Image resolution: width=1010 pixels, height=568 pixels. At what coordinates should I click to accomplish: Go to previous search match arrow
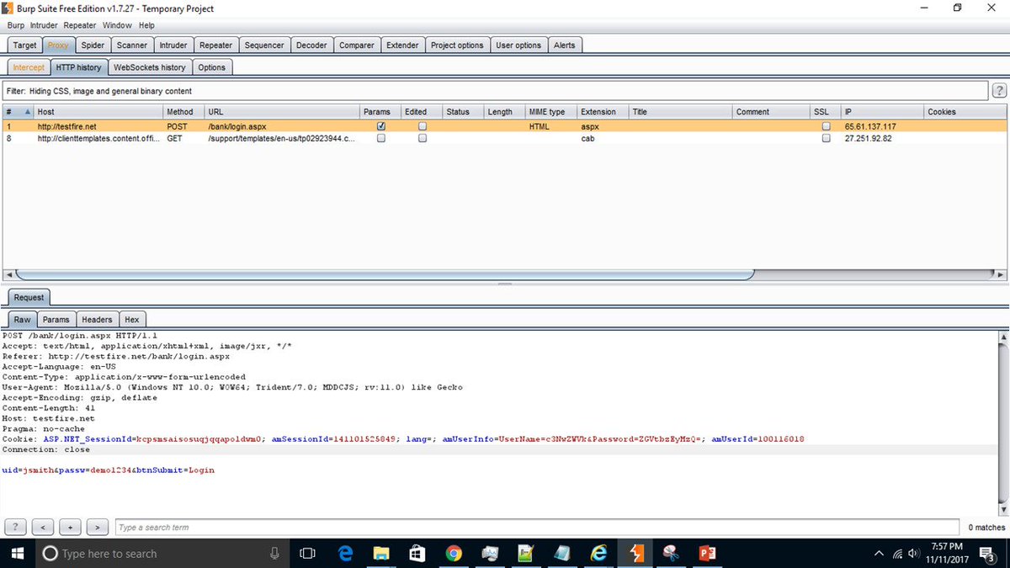tap(43, 527)
